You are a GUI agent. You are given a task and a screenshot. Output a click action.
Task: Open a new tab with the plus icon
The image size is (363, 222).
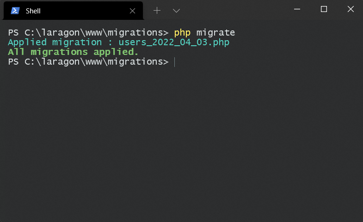click(x=157, y=11)
